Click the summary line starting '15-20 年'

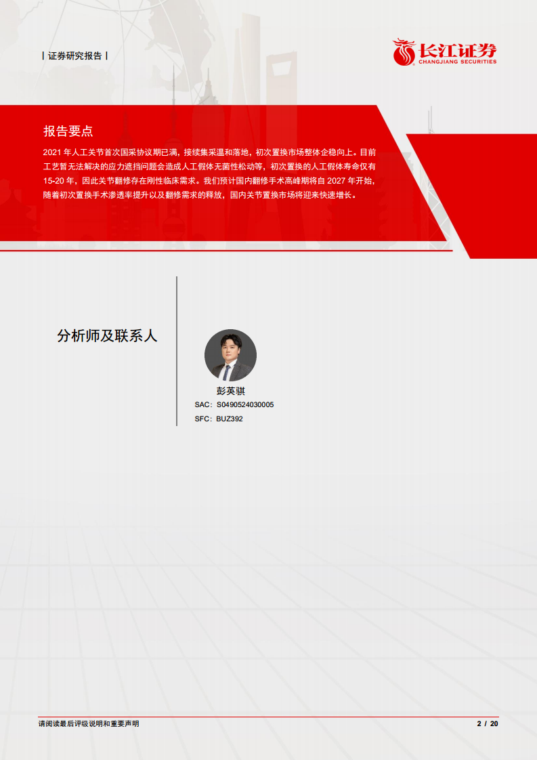(x=209, y=182)
